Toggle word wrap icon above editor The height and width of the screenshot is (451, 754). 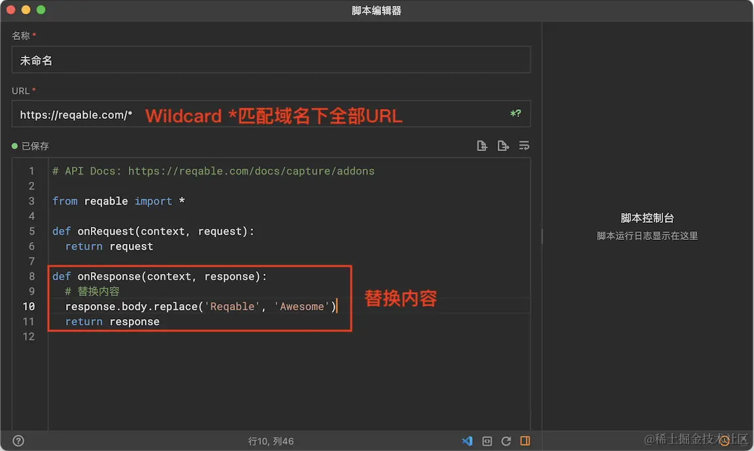pos(524,145)
